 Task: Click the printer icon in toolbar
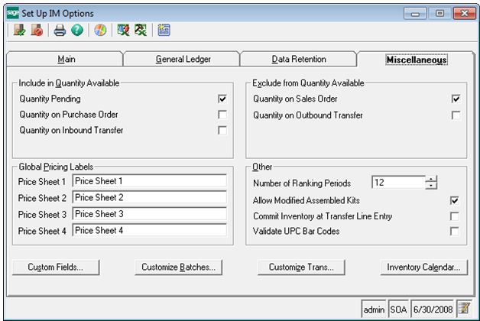[60, 31]
